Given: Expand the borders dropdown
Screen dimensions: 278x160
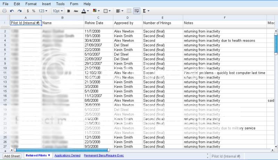Looking at the screenshot, I should coord(107,11).
